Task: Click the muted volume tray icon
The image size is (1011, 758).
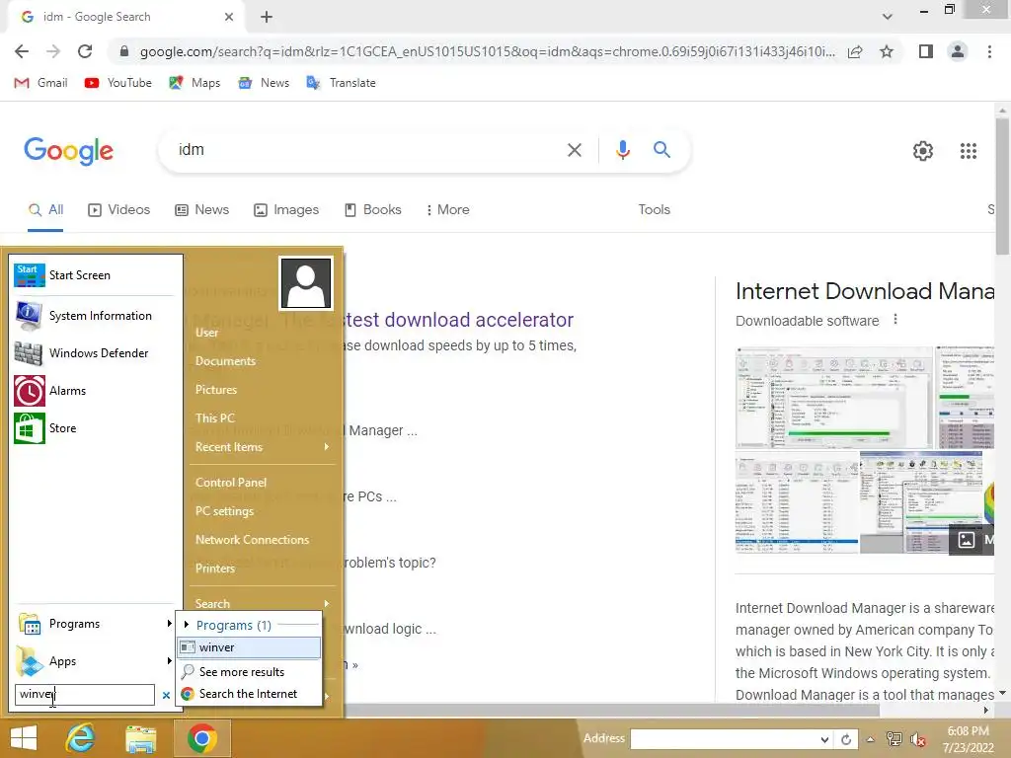Action: click(x=918, y=739)
